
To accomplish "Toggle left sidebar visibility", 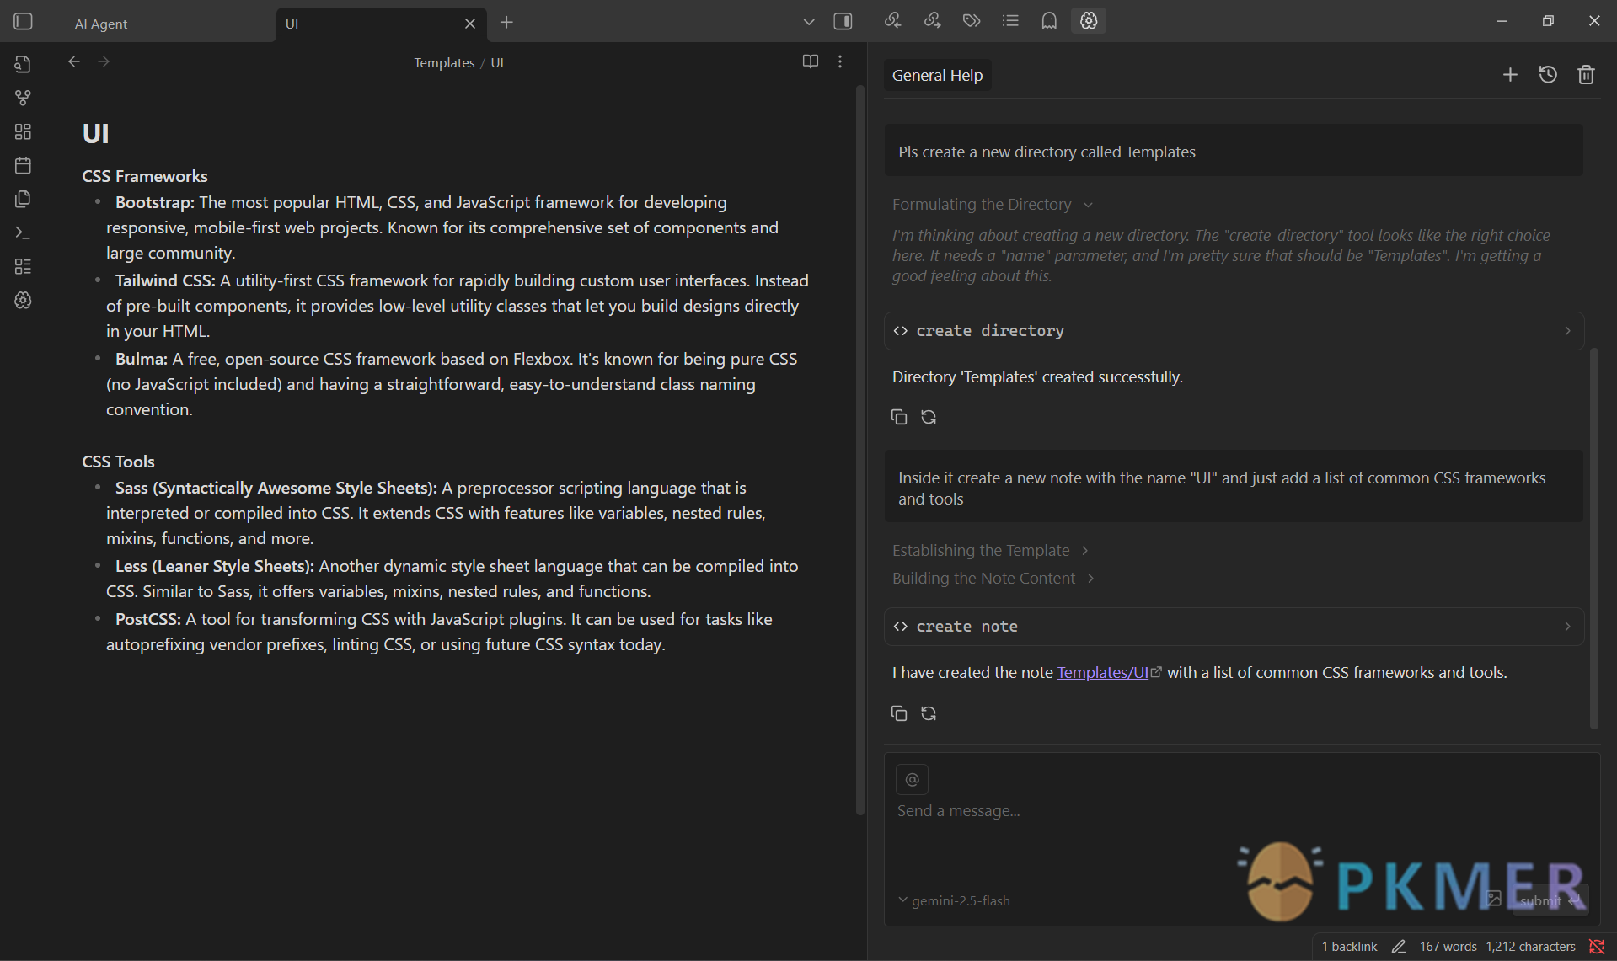I will [23, 22].
